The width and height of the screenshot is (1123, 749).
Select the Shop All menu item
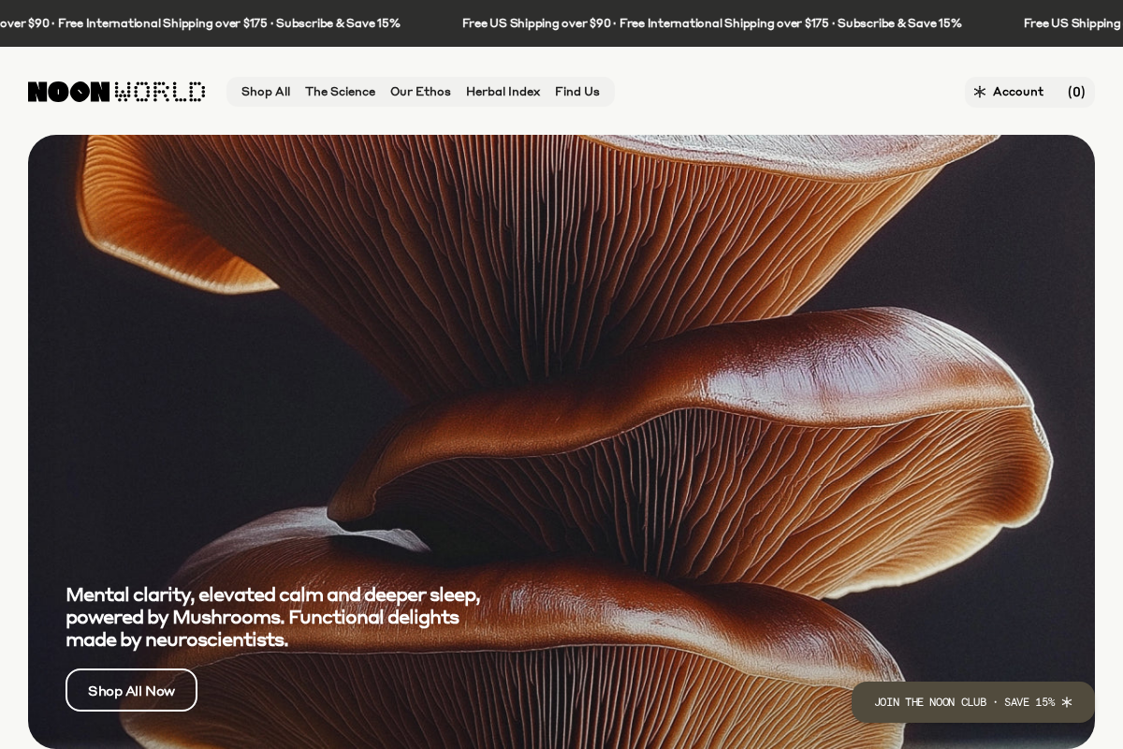point(266,92)
